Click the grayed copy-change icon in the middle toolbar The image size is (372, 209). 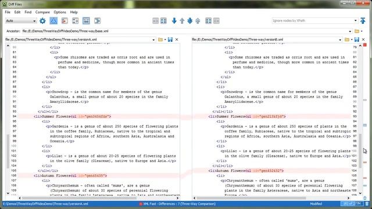tap(155, 21)
